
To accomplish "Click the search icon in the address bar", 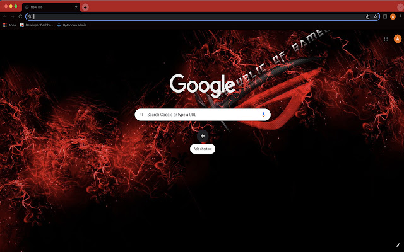I will tap(30, 17).
